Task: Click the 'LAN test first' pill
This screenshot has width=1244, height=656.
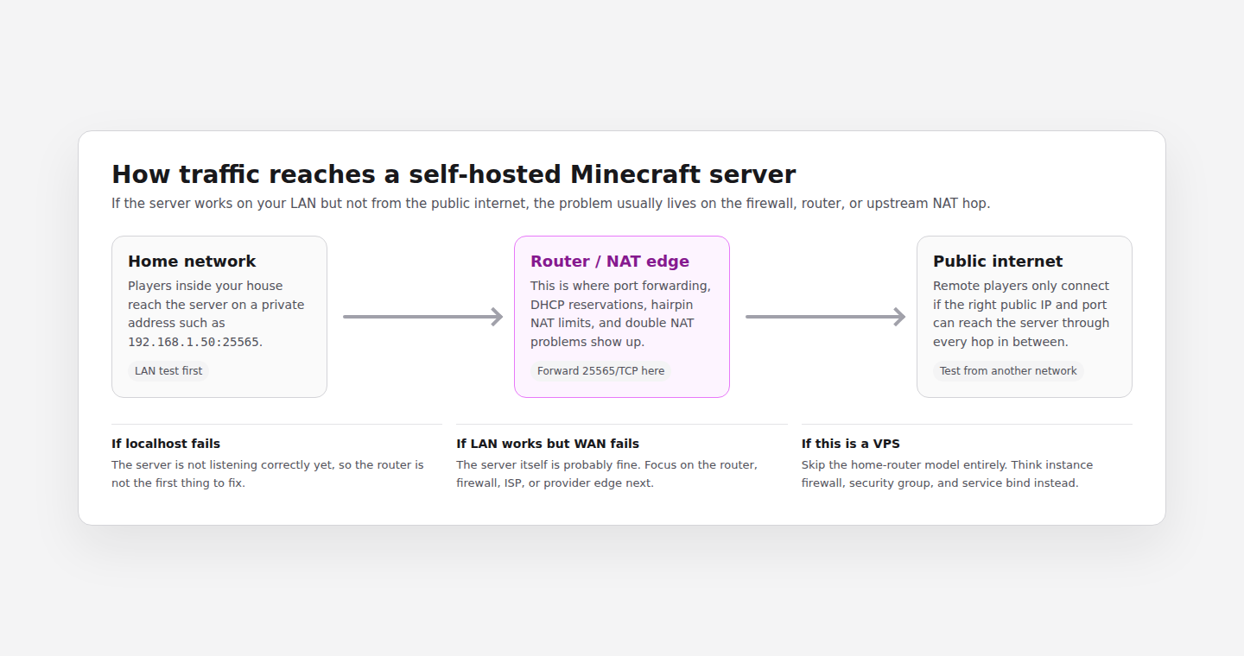Action: click(168, 371)
